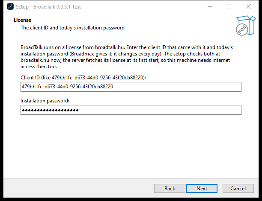Continue the setup with Next
Screen dimensions: 262x201
202,189
